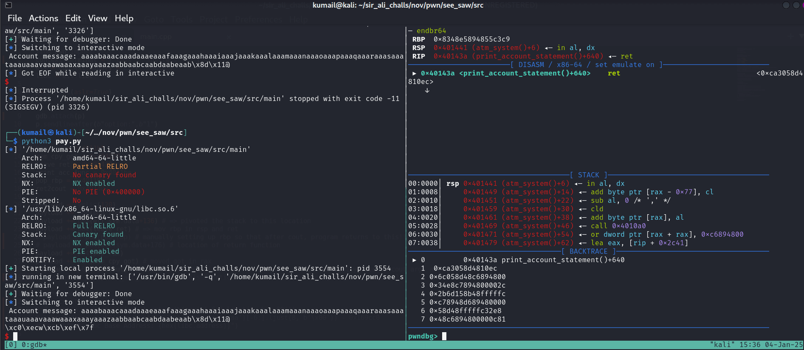This screenshot has width=804, height=350.
Task: Open the Actions menu
Action: pyautogui.click(x=43, y=18)
